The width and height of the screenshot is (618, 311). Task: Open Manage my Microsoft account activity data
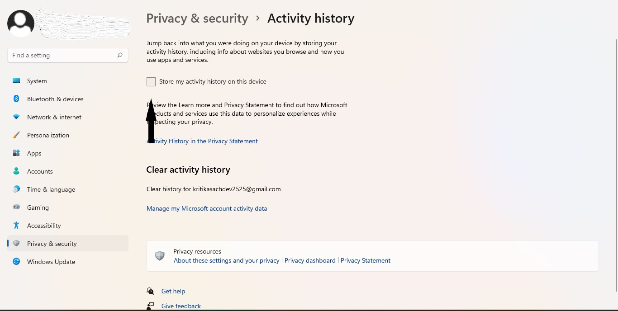(207, 208)
